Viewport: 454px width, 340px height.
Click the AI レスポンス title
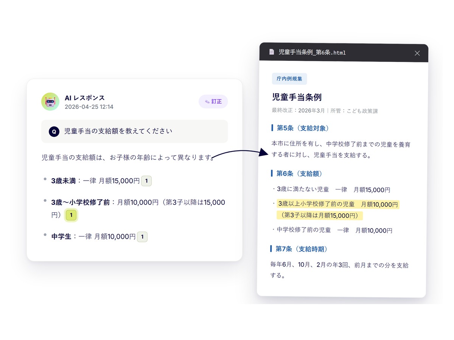pos(85,98)
